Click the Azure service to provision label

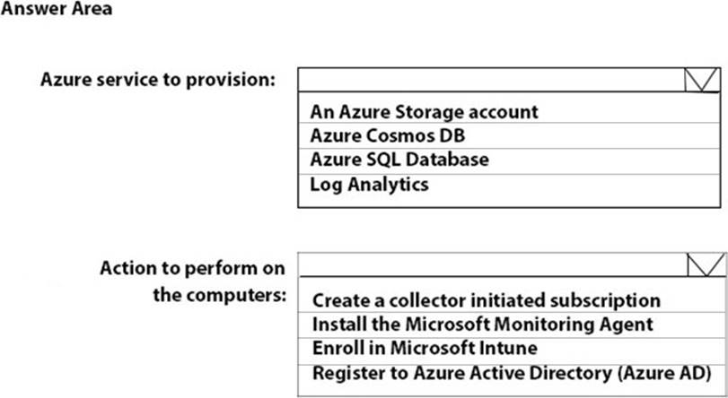click(158, 80)
